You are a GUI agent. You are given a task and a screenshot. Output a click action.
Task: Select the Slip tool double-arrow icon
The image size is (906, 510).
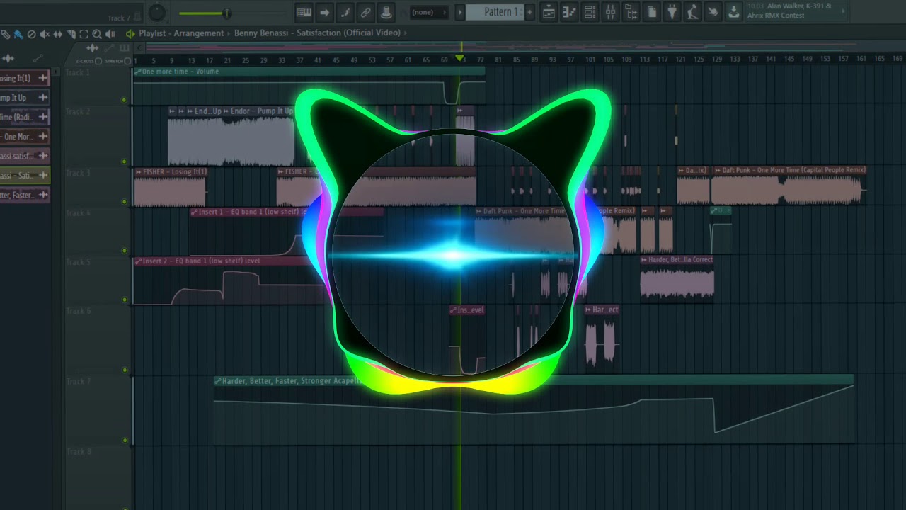click(x=57, y=34)
